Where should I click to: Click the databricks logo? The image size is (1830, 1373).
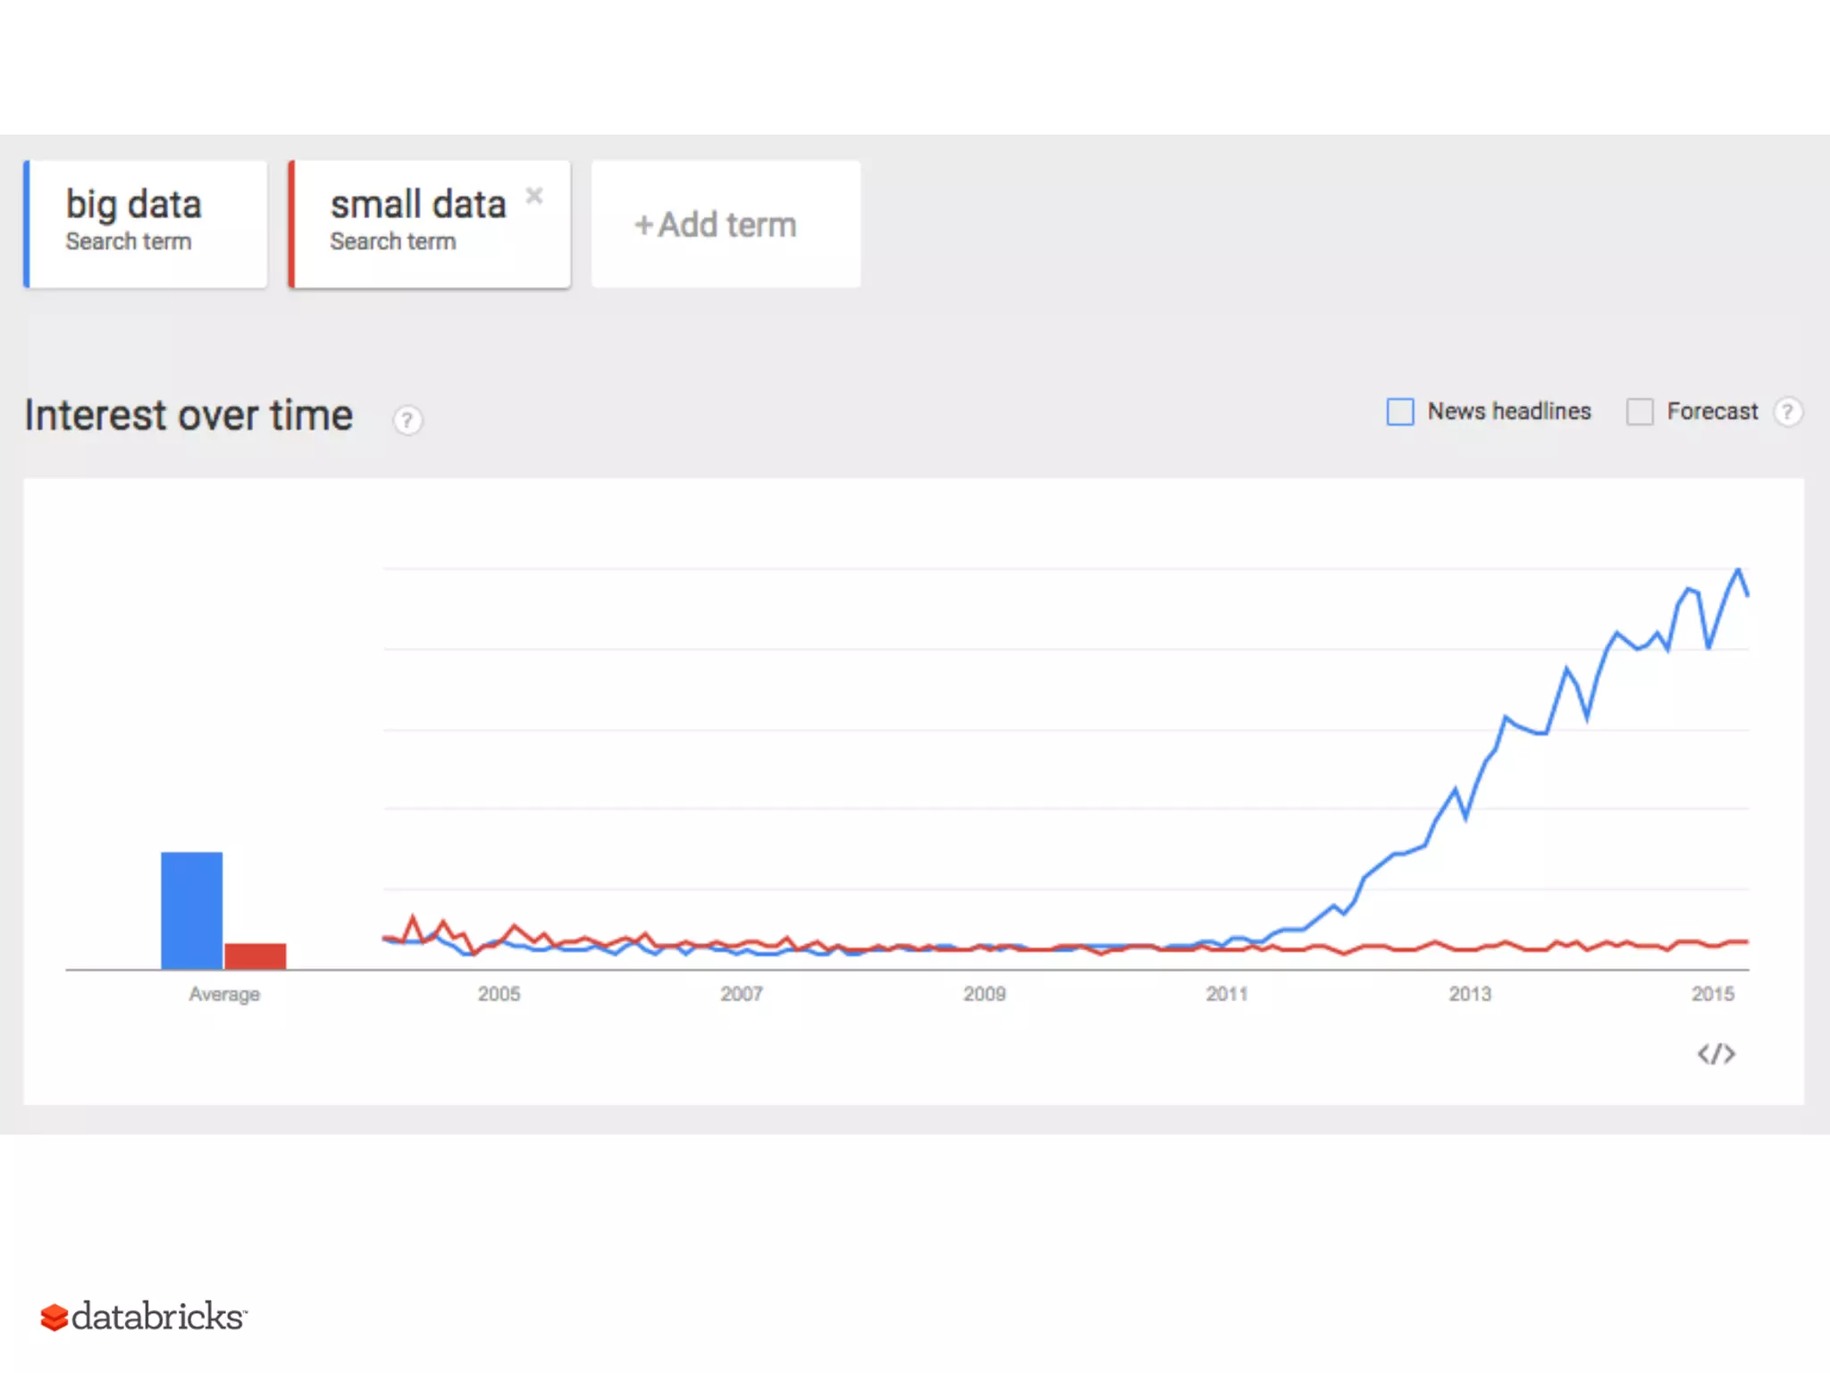pyautogui.click(x=143, y=1317)
